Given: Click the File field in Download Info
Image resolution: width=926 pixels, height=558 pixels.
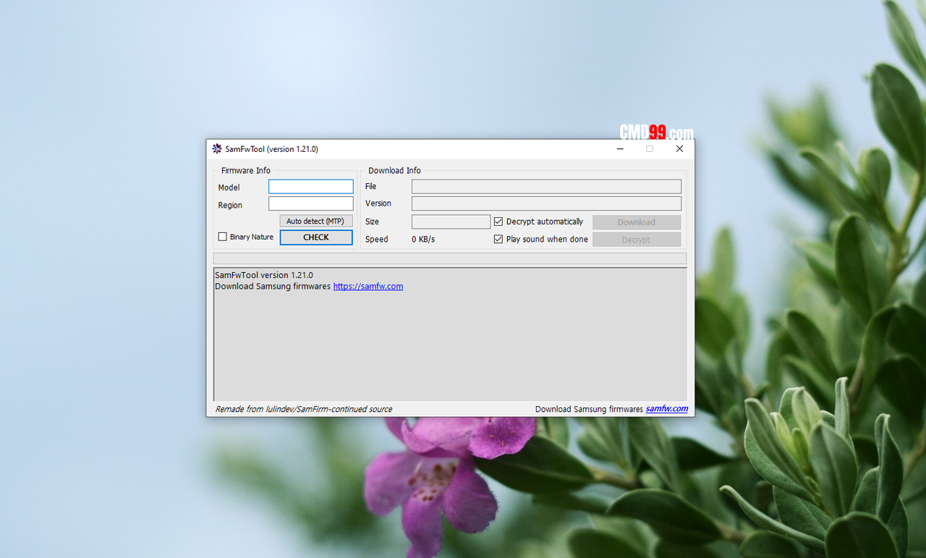Looking at the screenshot, I should [546, 187].
